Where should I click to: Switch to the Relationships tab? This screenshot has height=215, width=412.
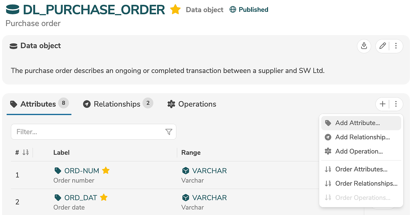117,104
